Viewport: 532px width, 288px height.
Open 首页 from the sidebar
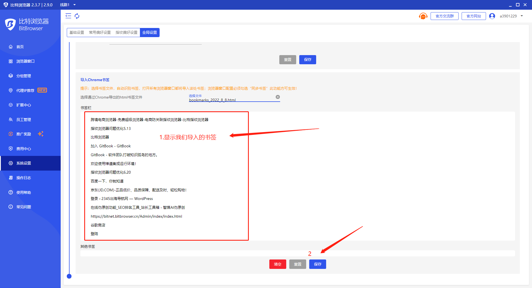[20, 47]
